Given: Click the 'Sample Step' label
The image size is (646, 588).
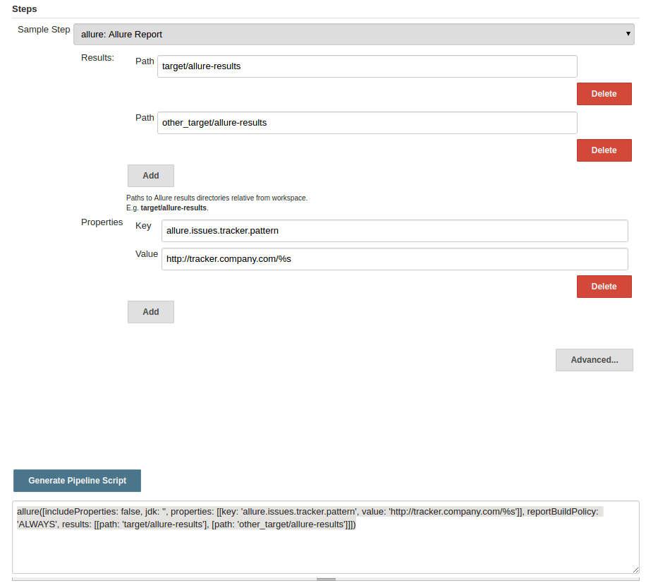Looking at the screenshot, I should (x=44, y=30).
